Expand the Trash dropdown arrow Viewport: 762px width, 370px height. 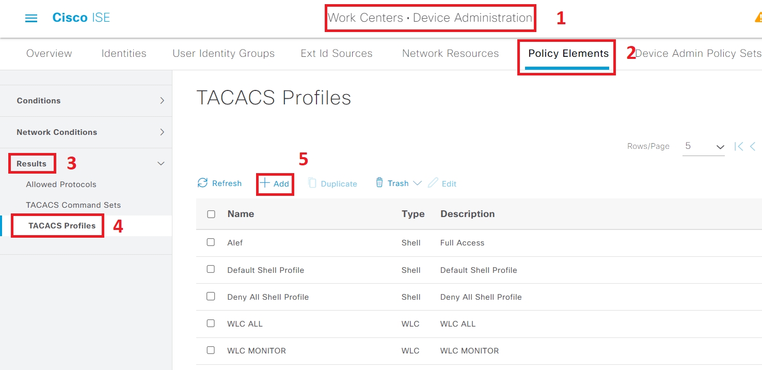[x=417, y=183]
